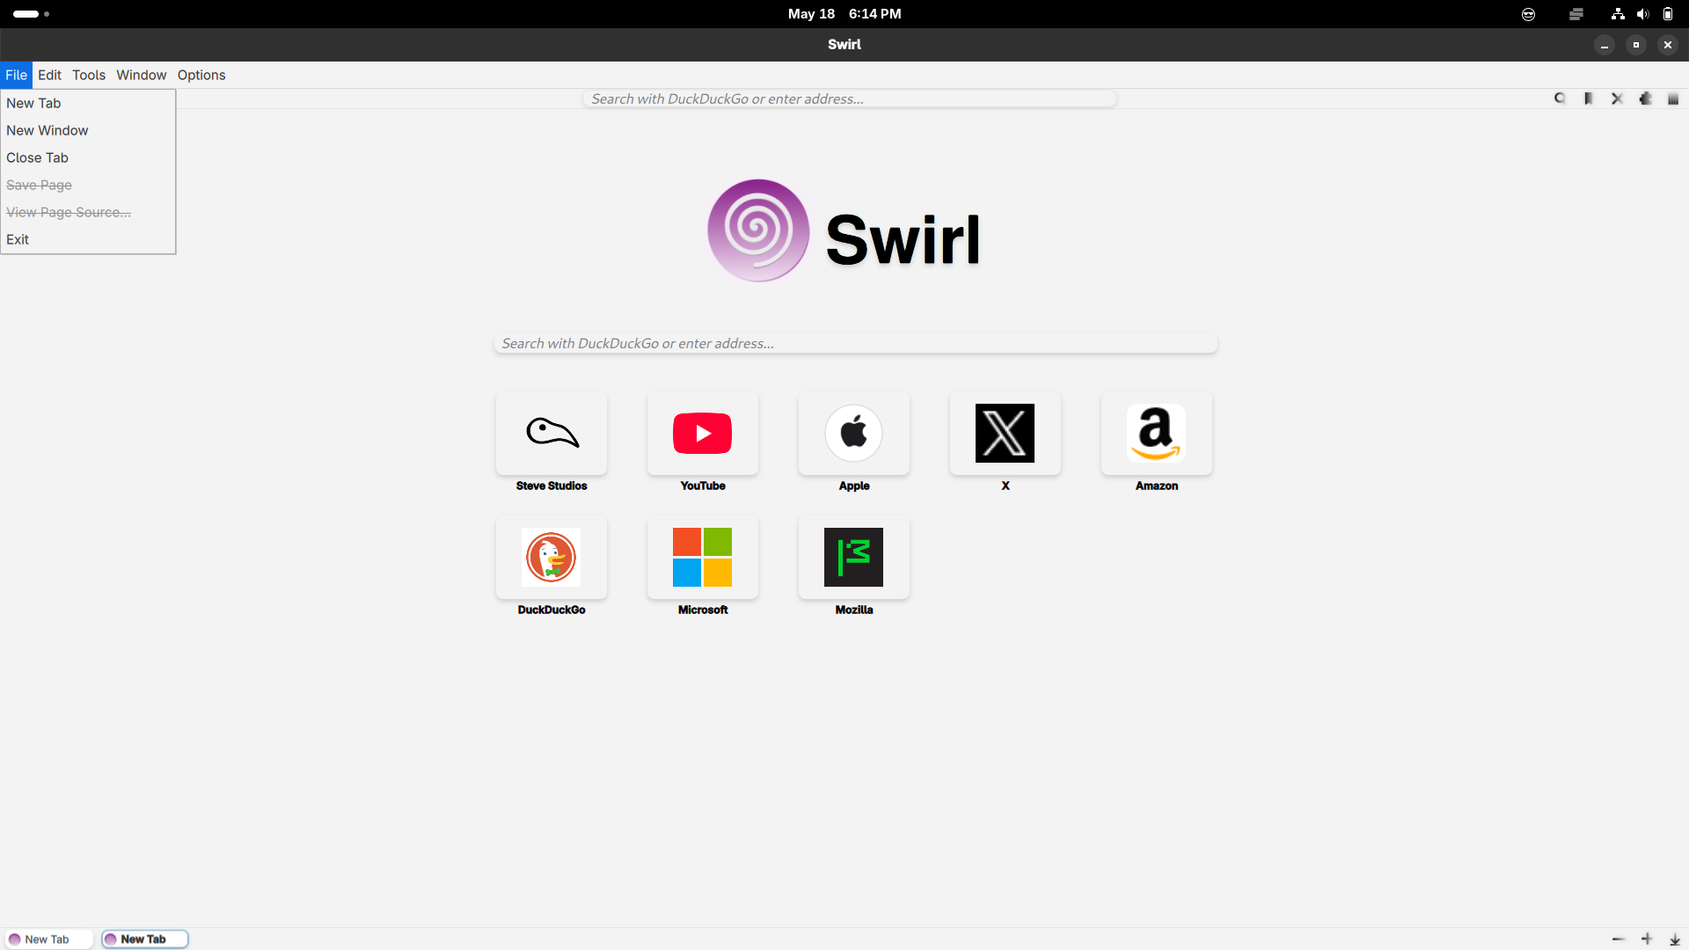Select New Tab from the File menu

coord(88,103)
